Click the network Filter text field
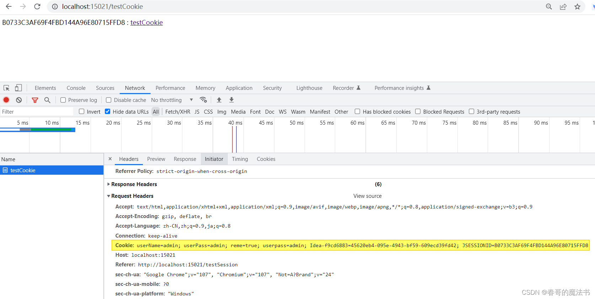Screen dimensions: 595x299 coord(37,112)
